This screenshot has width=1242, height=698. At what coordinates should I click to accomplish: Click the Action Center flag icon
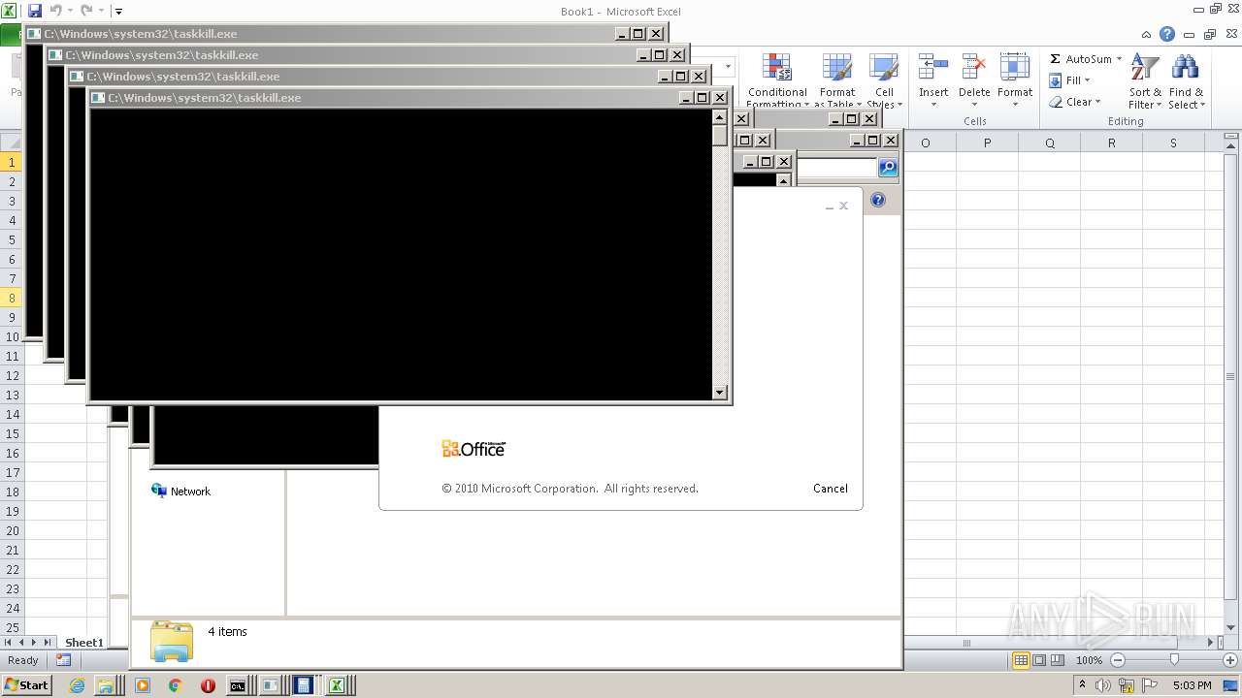pos(1150,685)
